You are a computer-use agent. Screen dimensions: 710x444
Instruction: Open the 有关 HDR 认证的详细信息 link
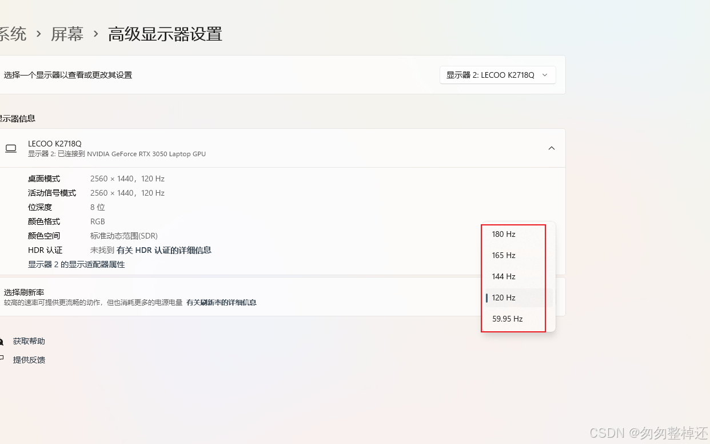coord(164,250)
